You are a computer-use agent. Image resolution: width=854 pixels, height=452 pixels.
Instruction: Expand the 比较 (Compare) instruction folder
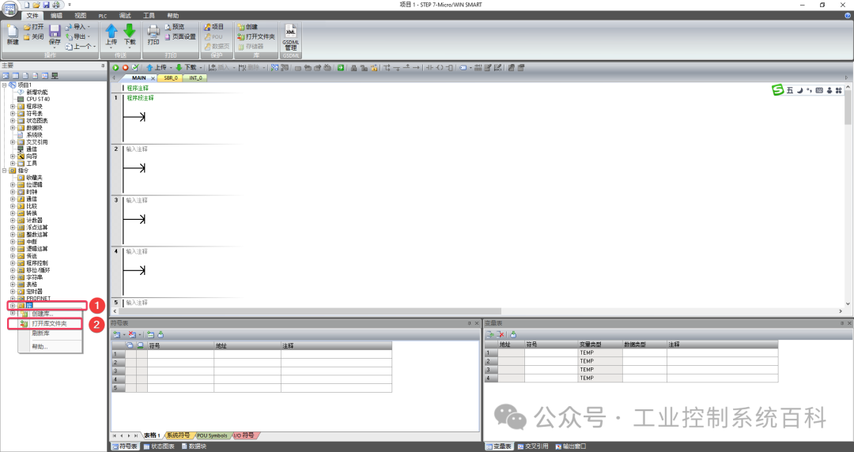pos(13,206)
